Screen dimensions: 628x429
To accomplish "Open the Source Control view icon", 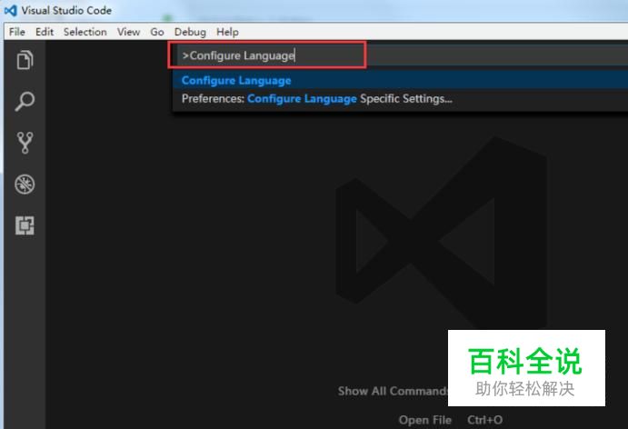I will click(x=25, y=143).
